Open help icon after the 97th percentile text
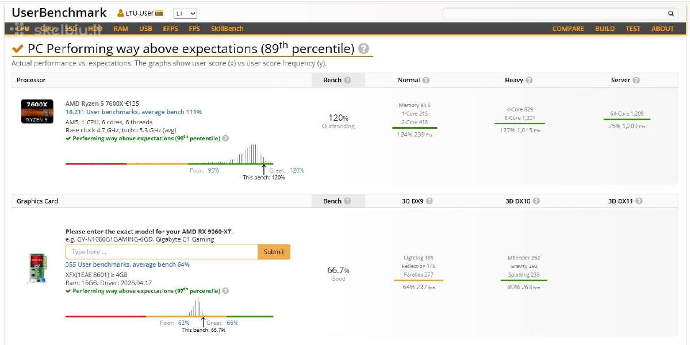690x345 pixels. tap(225, 291)
